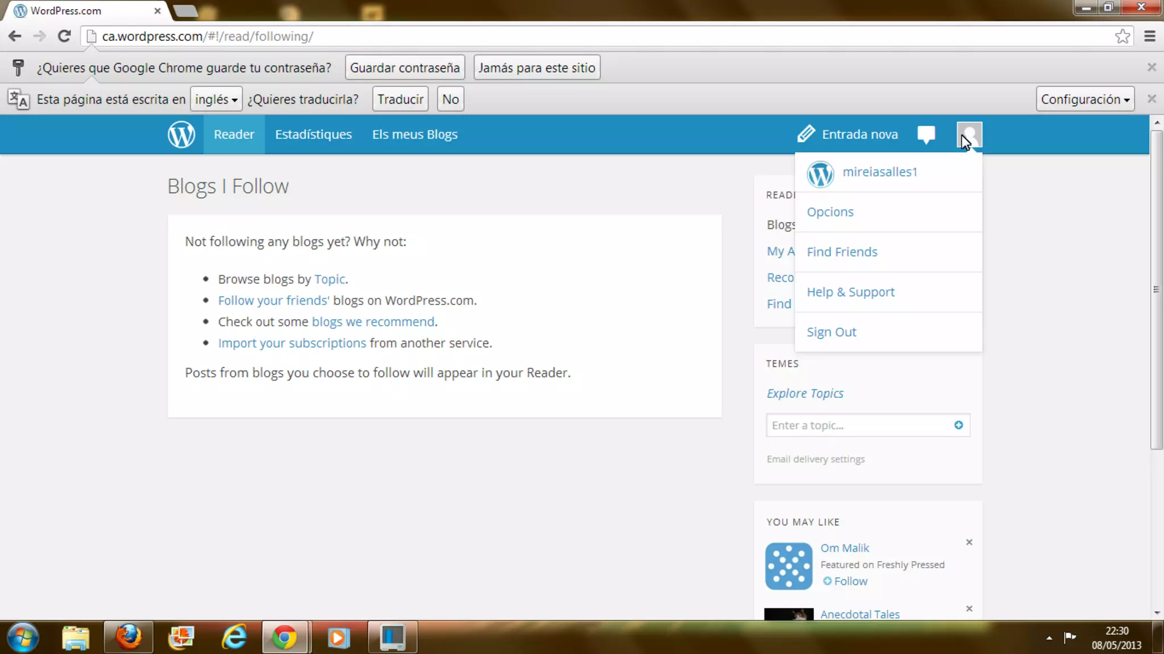The width and height of the screenshot is (1164, 654).
Task: Open the colorful app icon left of Internet Explorer in the taskbar
Action: [181, 638]
